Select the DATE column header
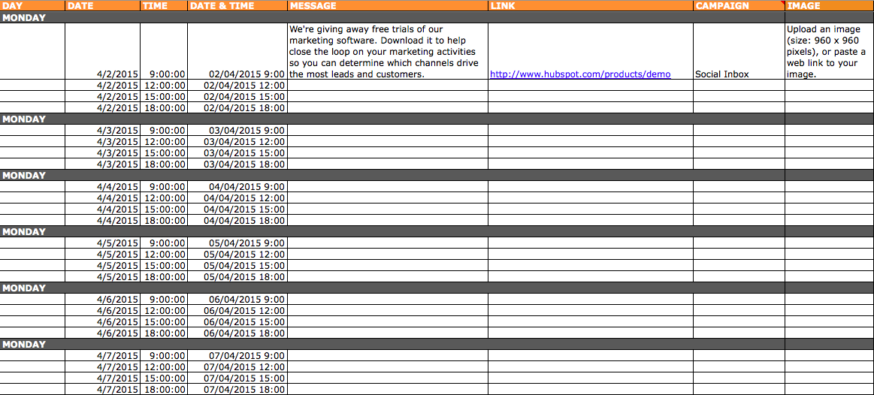The image size is (874, 395). [102, 5]
